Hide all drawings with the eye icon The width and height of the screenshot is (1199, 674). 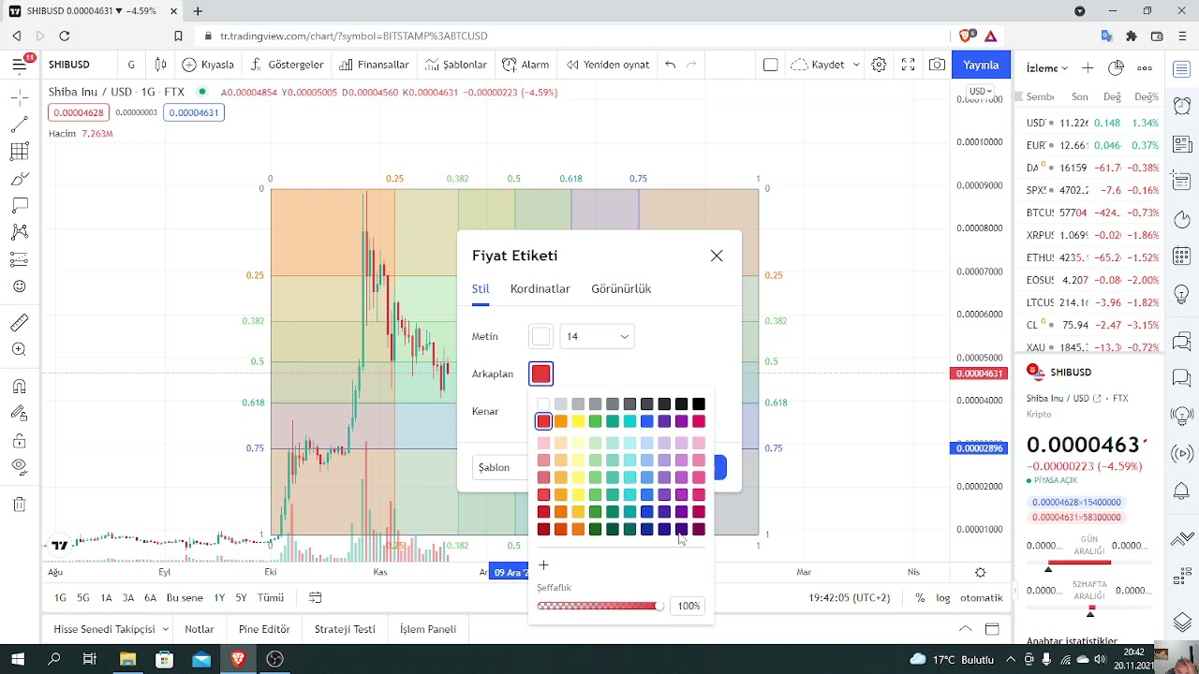coord(20,466)
